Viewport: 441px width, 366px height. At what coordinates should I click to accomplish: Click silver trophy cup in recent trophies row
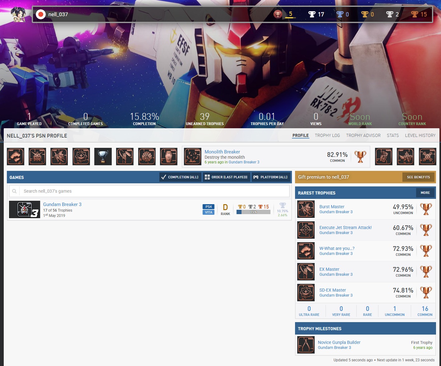point(103,157)
